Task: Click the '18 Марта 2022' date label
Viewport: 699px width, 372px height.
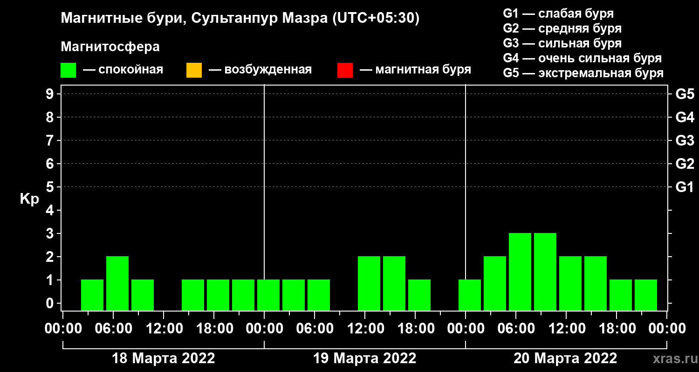Action: click(164, 359)
